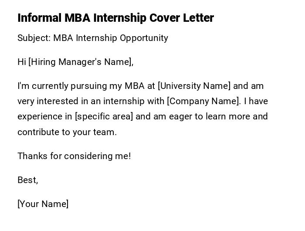
Task: Click the 'Thanks for considering me!' line
Action: coord(74,156)
